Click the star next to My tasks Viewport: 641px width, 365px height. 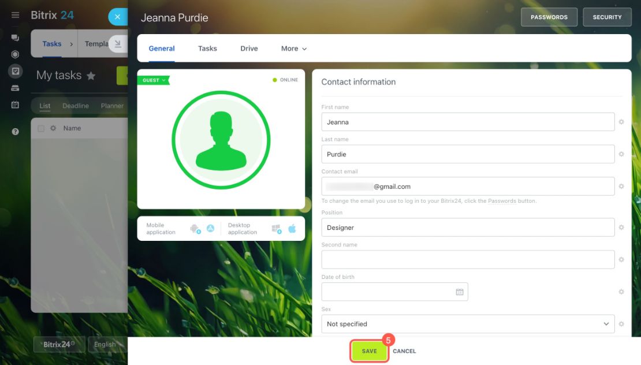(x=91, y=76)
